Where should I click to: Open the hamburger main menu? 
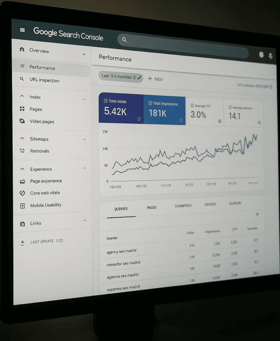[22, 30]
